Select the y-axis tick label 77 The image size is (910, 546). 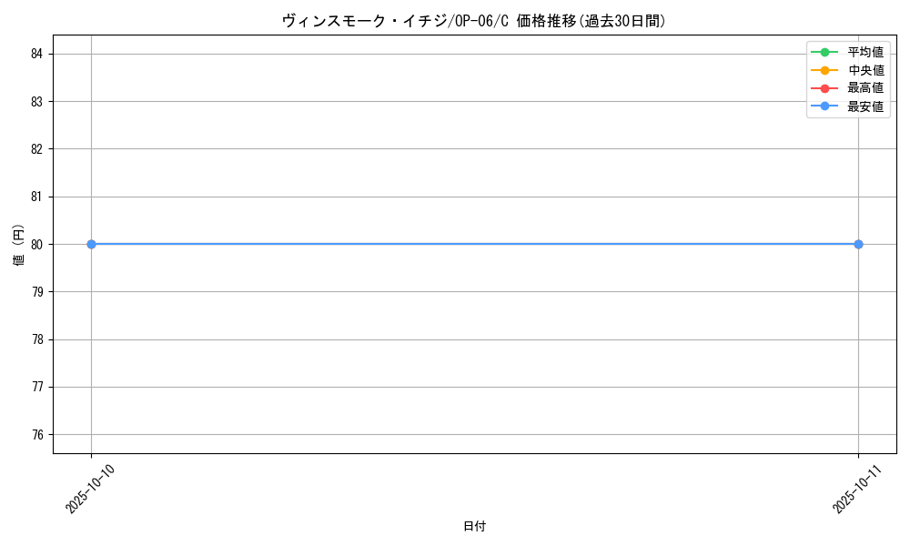[x=37, y=387]
